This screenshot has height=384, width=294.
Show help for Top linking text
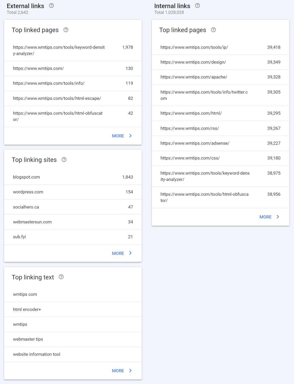point(61,277)
